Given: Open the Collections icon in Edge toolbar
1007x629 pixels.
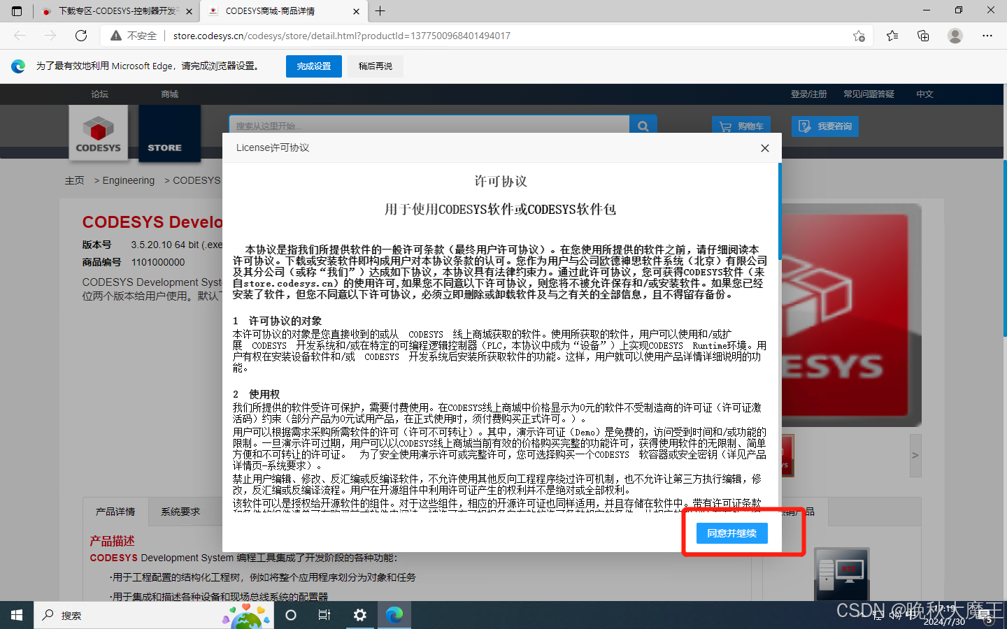Looking at the screenshot, I should pyautogui.click(x=923, y=36).
